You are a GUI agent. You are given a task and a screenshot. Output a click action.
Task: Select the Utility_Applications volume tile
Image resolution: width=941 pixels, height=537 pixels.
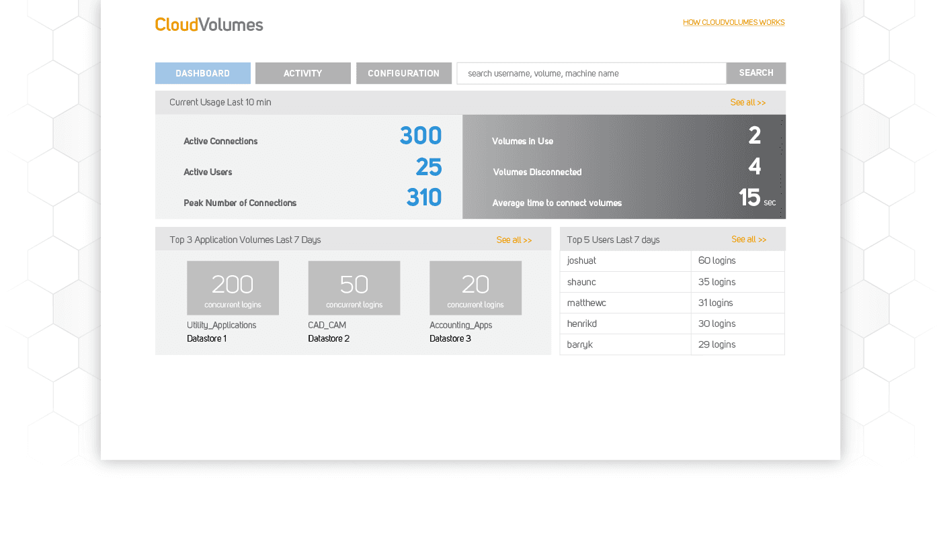233,287
